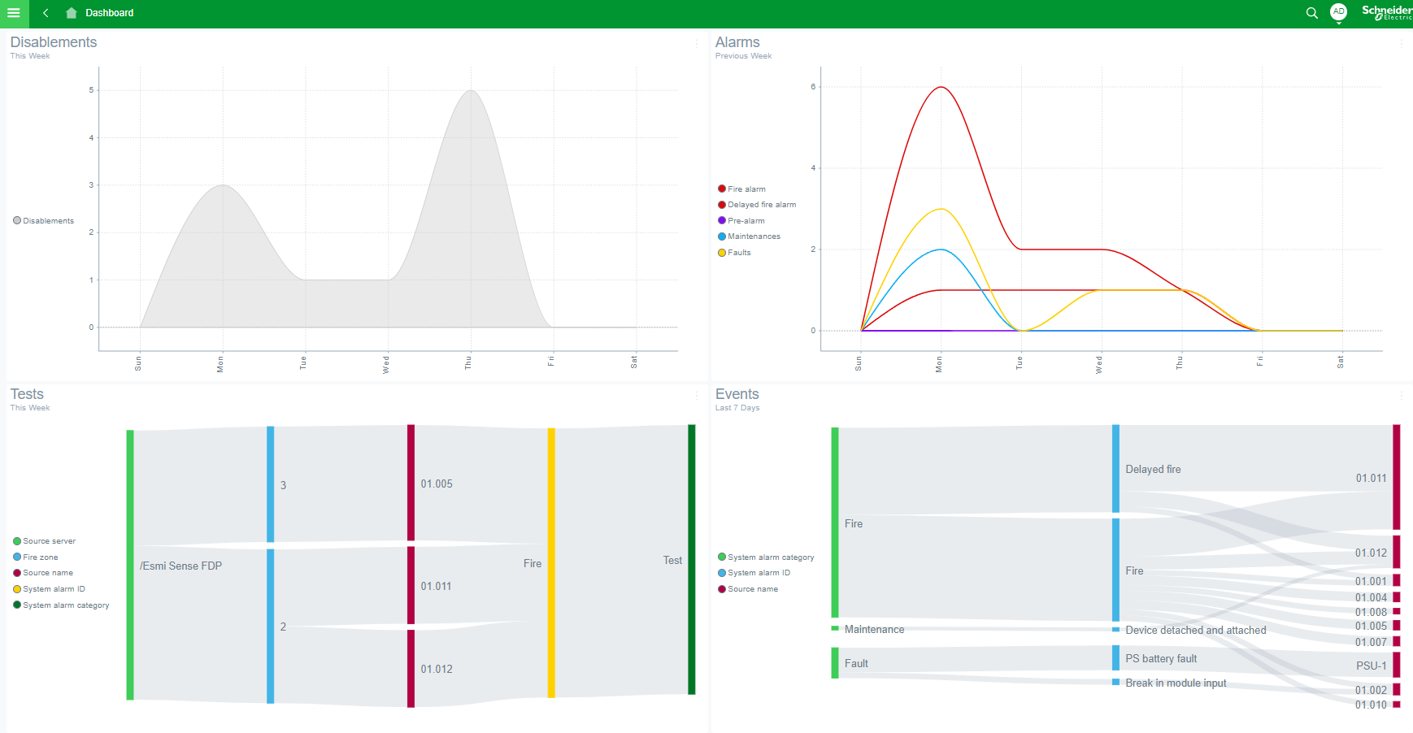Click 'Previous Week' subtitle under Alarms
The image size is (1413, 733).
tap(744, 56)
